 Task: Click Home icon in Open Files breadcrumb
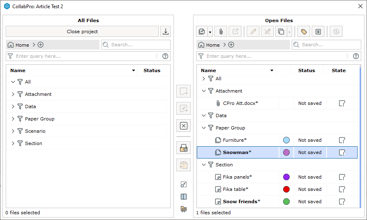[201, 45]
